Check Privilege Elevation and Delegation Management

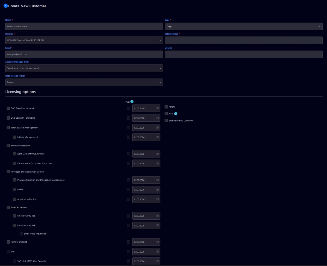[15, 180]
